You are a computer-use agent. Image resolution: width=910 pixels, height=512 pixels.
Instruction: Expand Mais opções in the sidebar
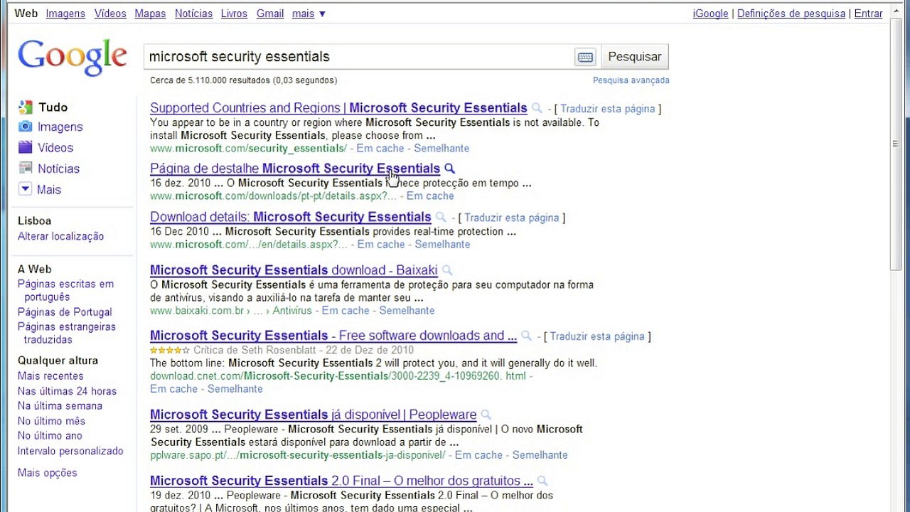tap(48, 473)
